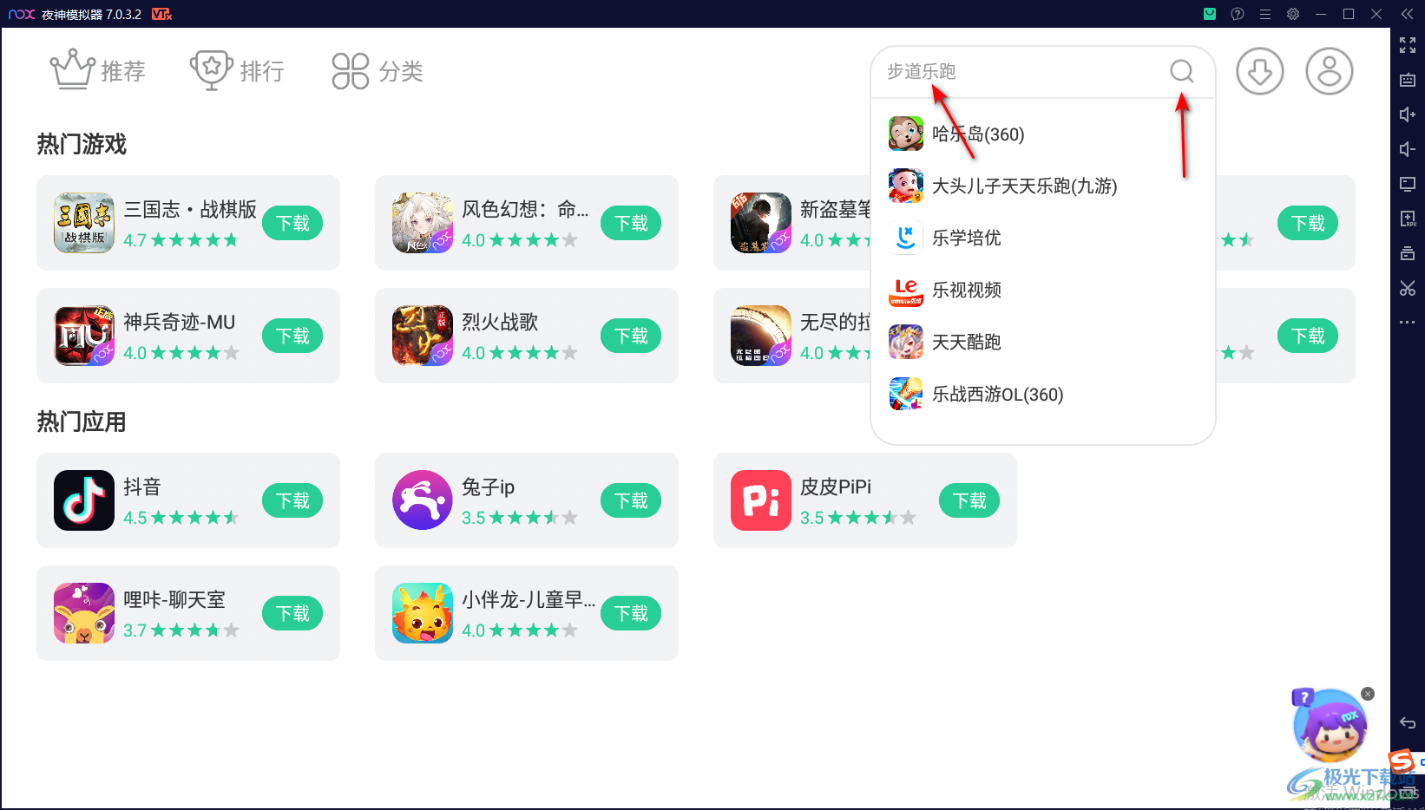Select 天天酷跑 search suggestion
This screenshot has height=810, width=1425.
pyautogui.click(x=1042, y=342)
